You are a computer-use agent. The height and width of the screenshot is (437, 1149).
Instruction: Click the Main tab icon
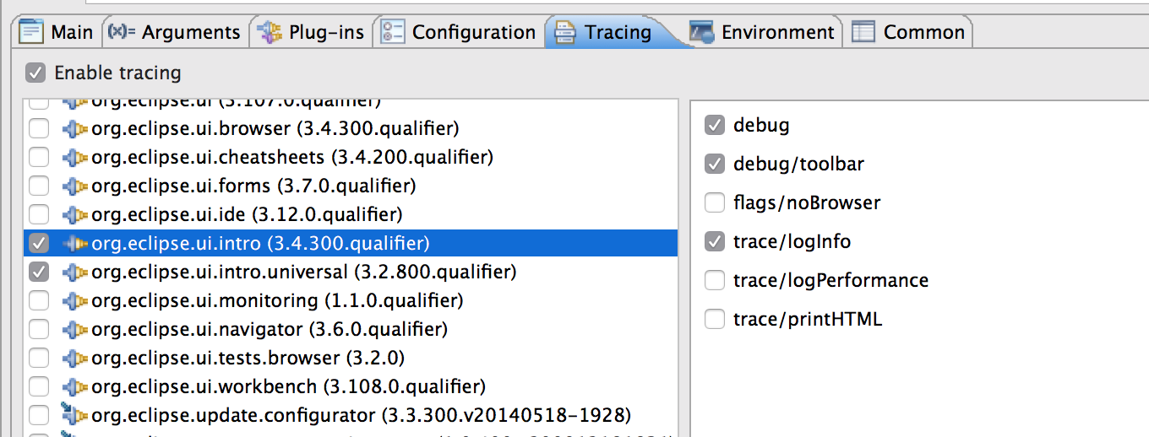click(31, 32)
